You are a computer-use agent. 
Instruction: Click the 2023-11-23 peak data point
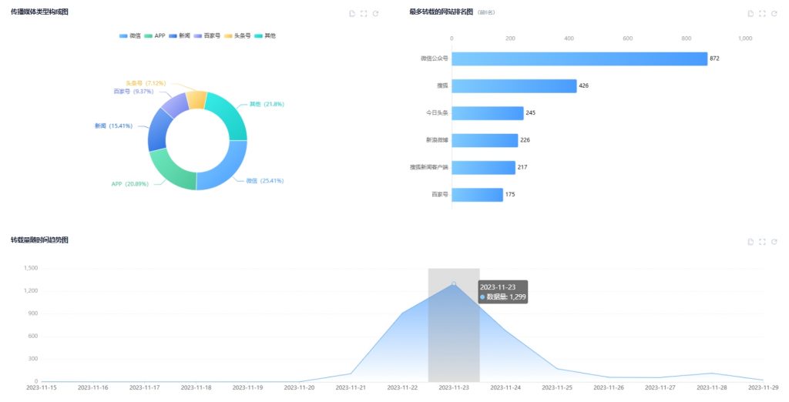pos(454,284)
